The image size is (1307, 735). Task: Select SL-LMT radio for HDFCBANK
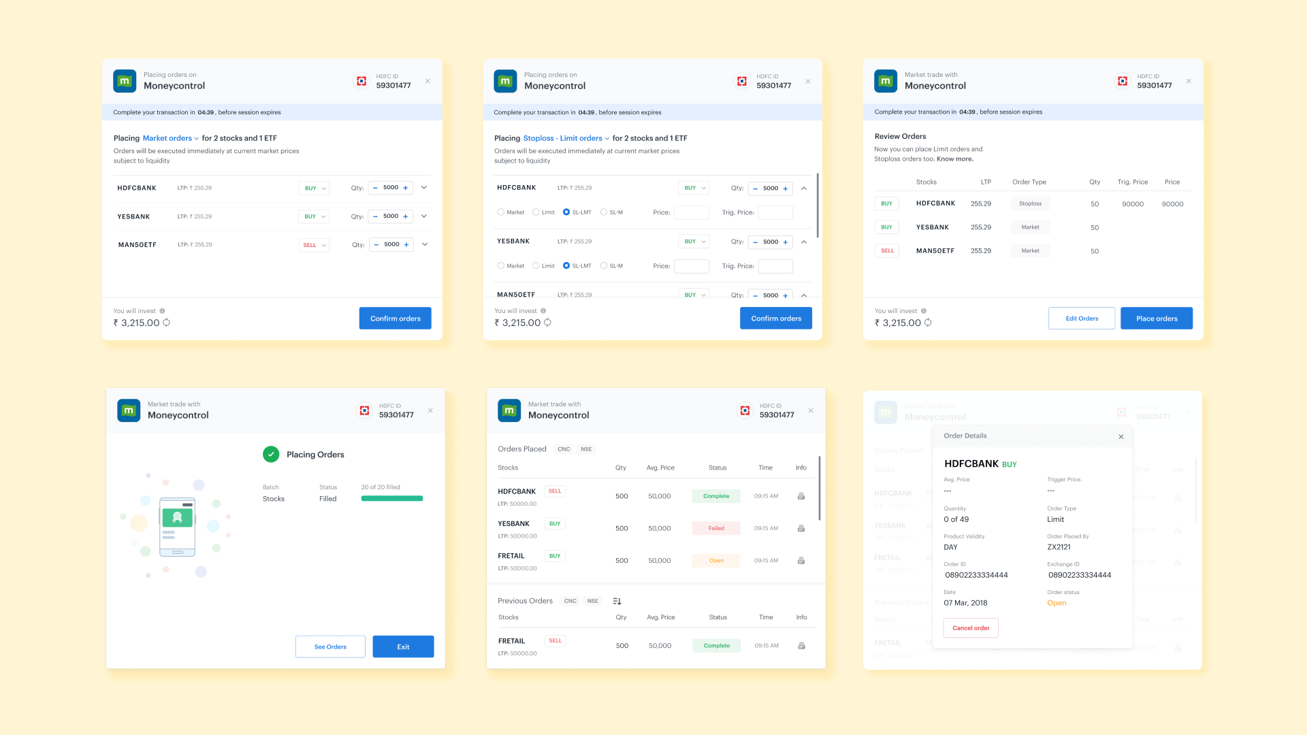(566, 212)
